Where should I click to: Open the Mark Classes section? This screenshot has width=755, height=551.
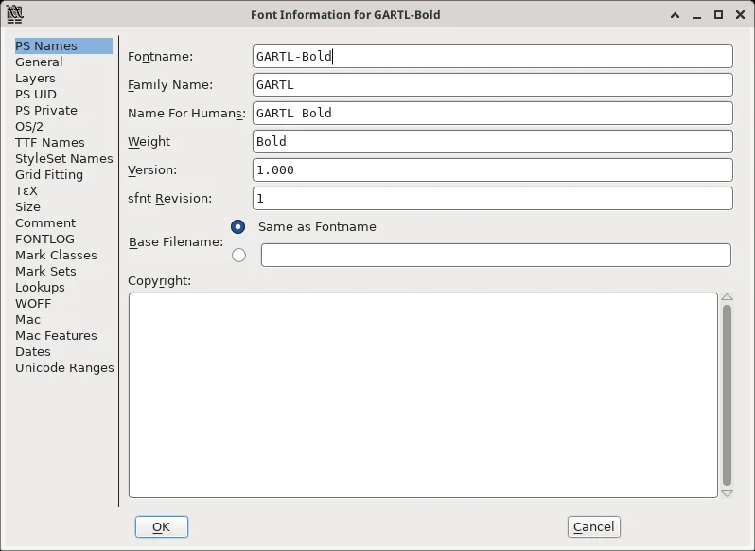pyautogui.click(x=56, y=256)
